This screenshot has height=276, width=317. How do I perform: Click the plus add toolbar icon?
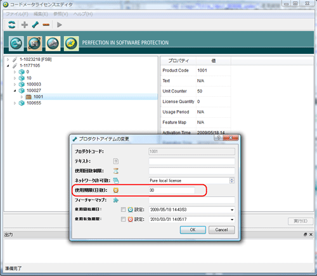(25, 25)
